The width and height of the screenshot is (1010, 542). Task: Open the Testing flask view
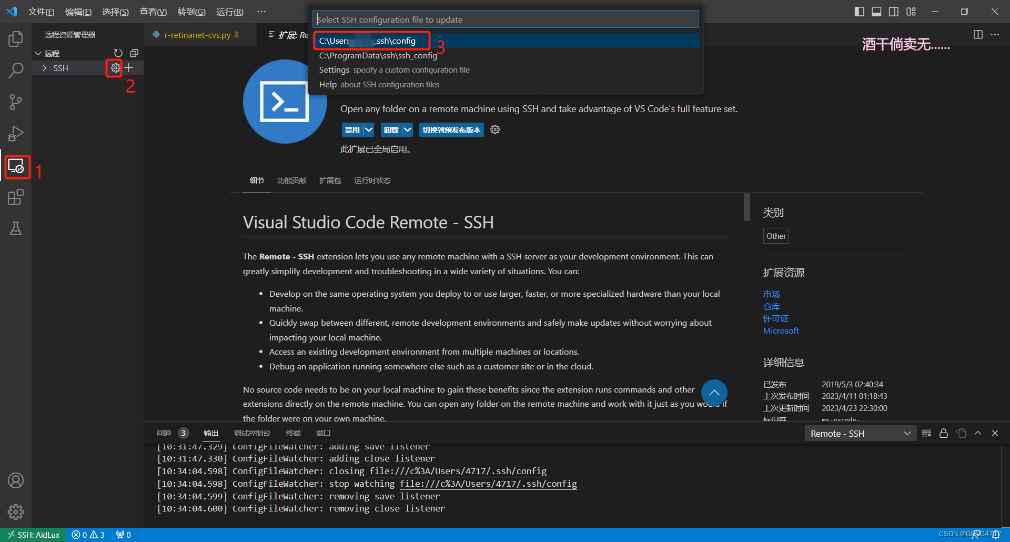[16, 228]
